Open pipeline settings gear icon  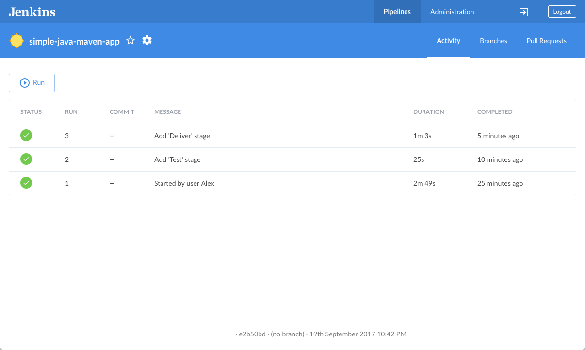point(147,41)
